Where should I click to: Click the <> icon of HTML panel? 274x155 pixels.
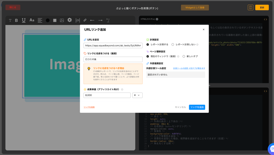coord(265,20)
